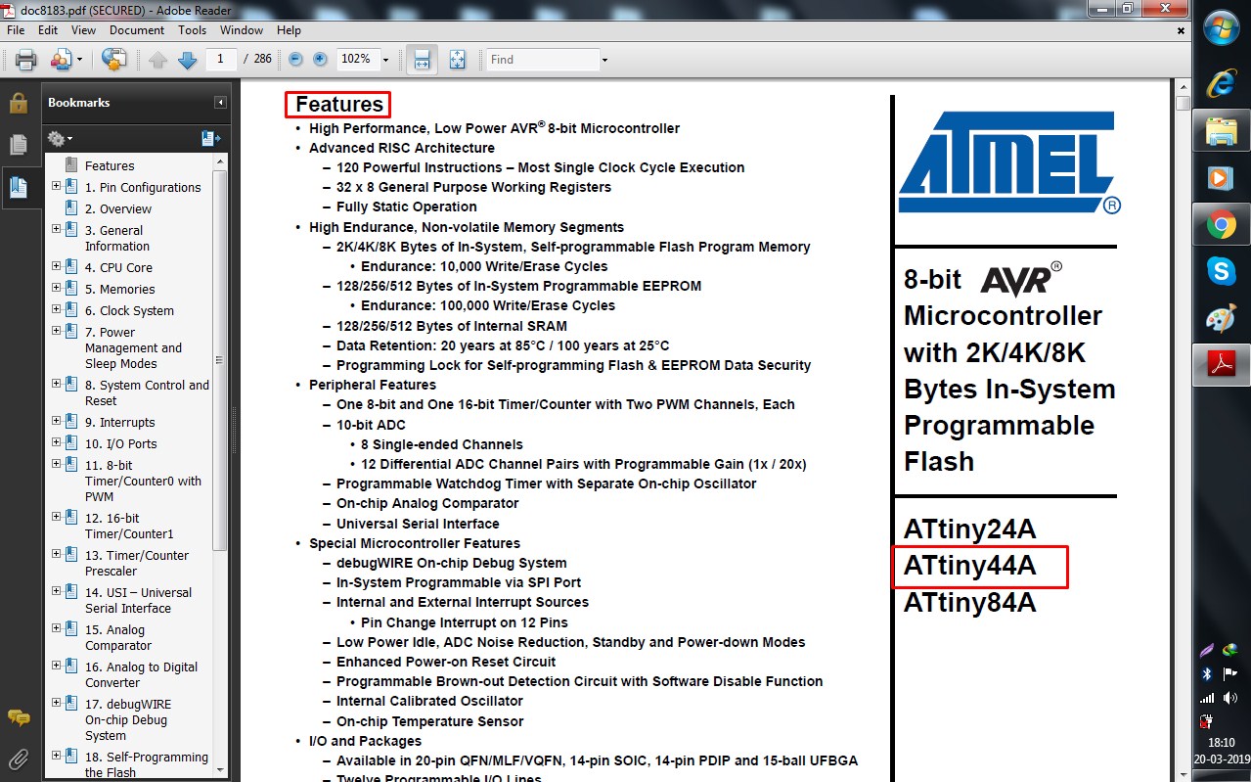The width and height of the screenshot is (1251, 782).
Task: Switch to Adobe Reader taskbar icon
Action: pyautogui.click(x=1222, y=366)
